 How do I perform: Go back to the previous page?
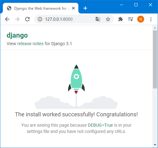click(x=7, y=19)
